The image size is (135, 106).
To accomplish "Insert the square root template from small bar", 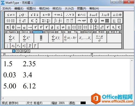I will [102, 27].
